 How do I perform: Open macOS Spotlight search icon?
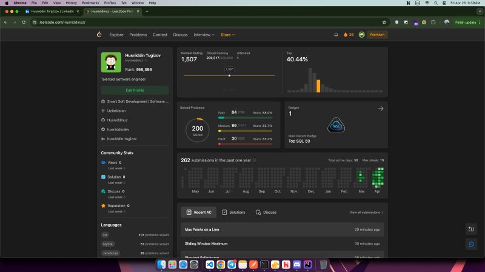436,3
